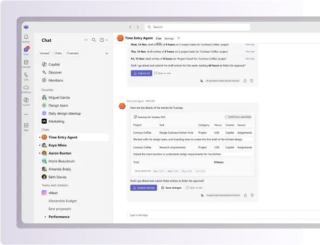320x245 pixels.
Task: Thumbs up the Tuesday entries message
Action: [x=245, y=195]
